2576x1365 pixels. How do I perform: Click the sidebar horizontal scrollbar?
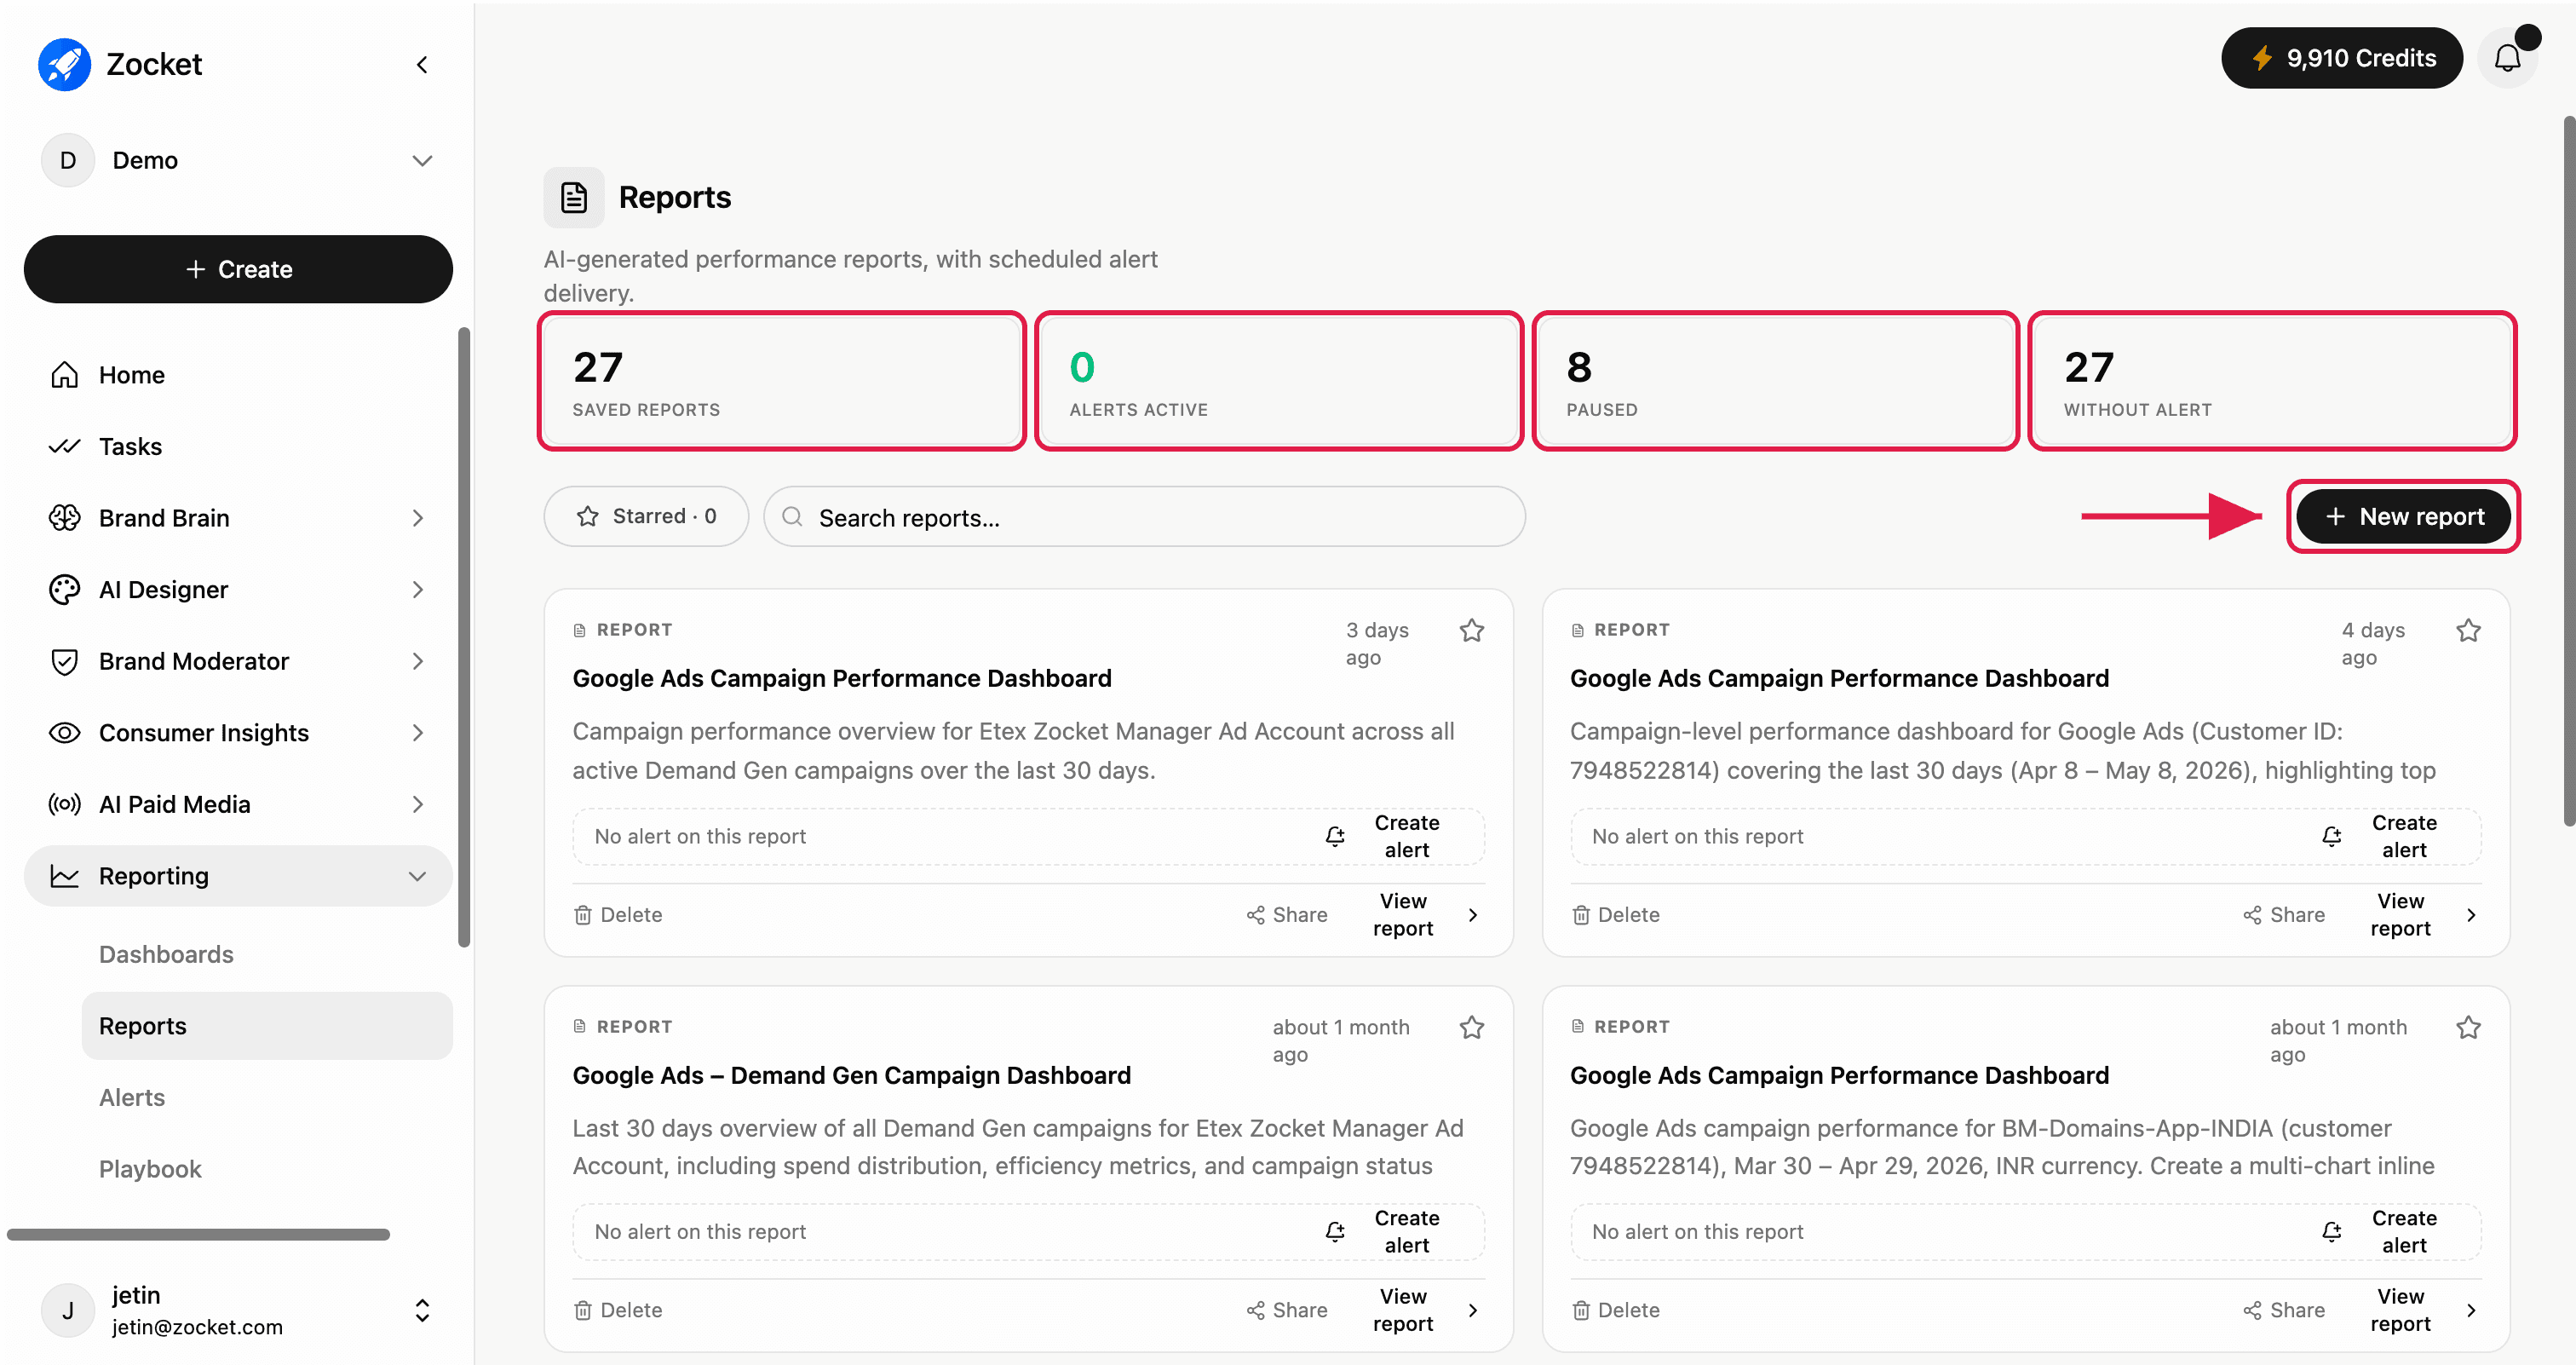pos(198,1234)
